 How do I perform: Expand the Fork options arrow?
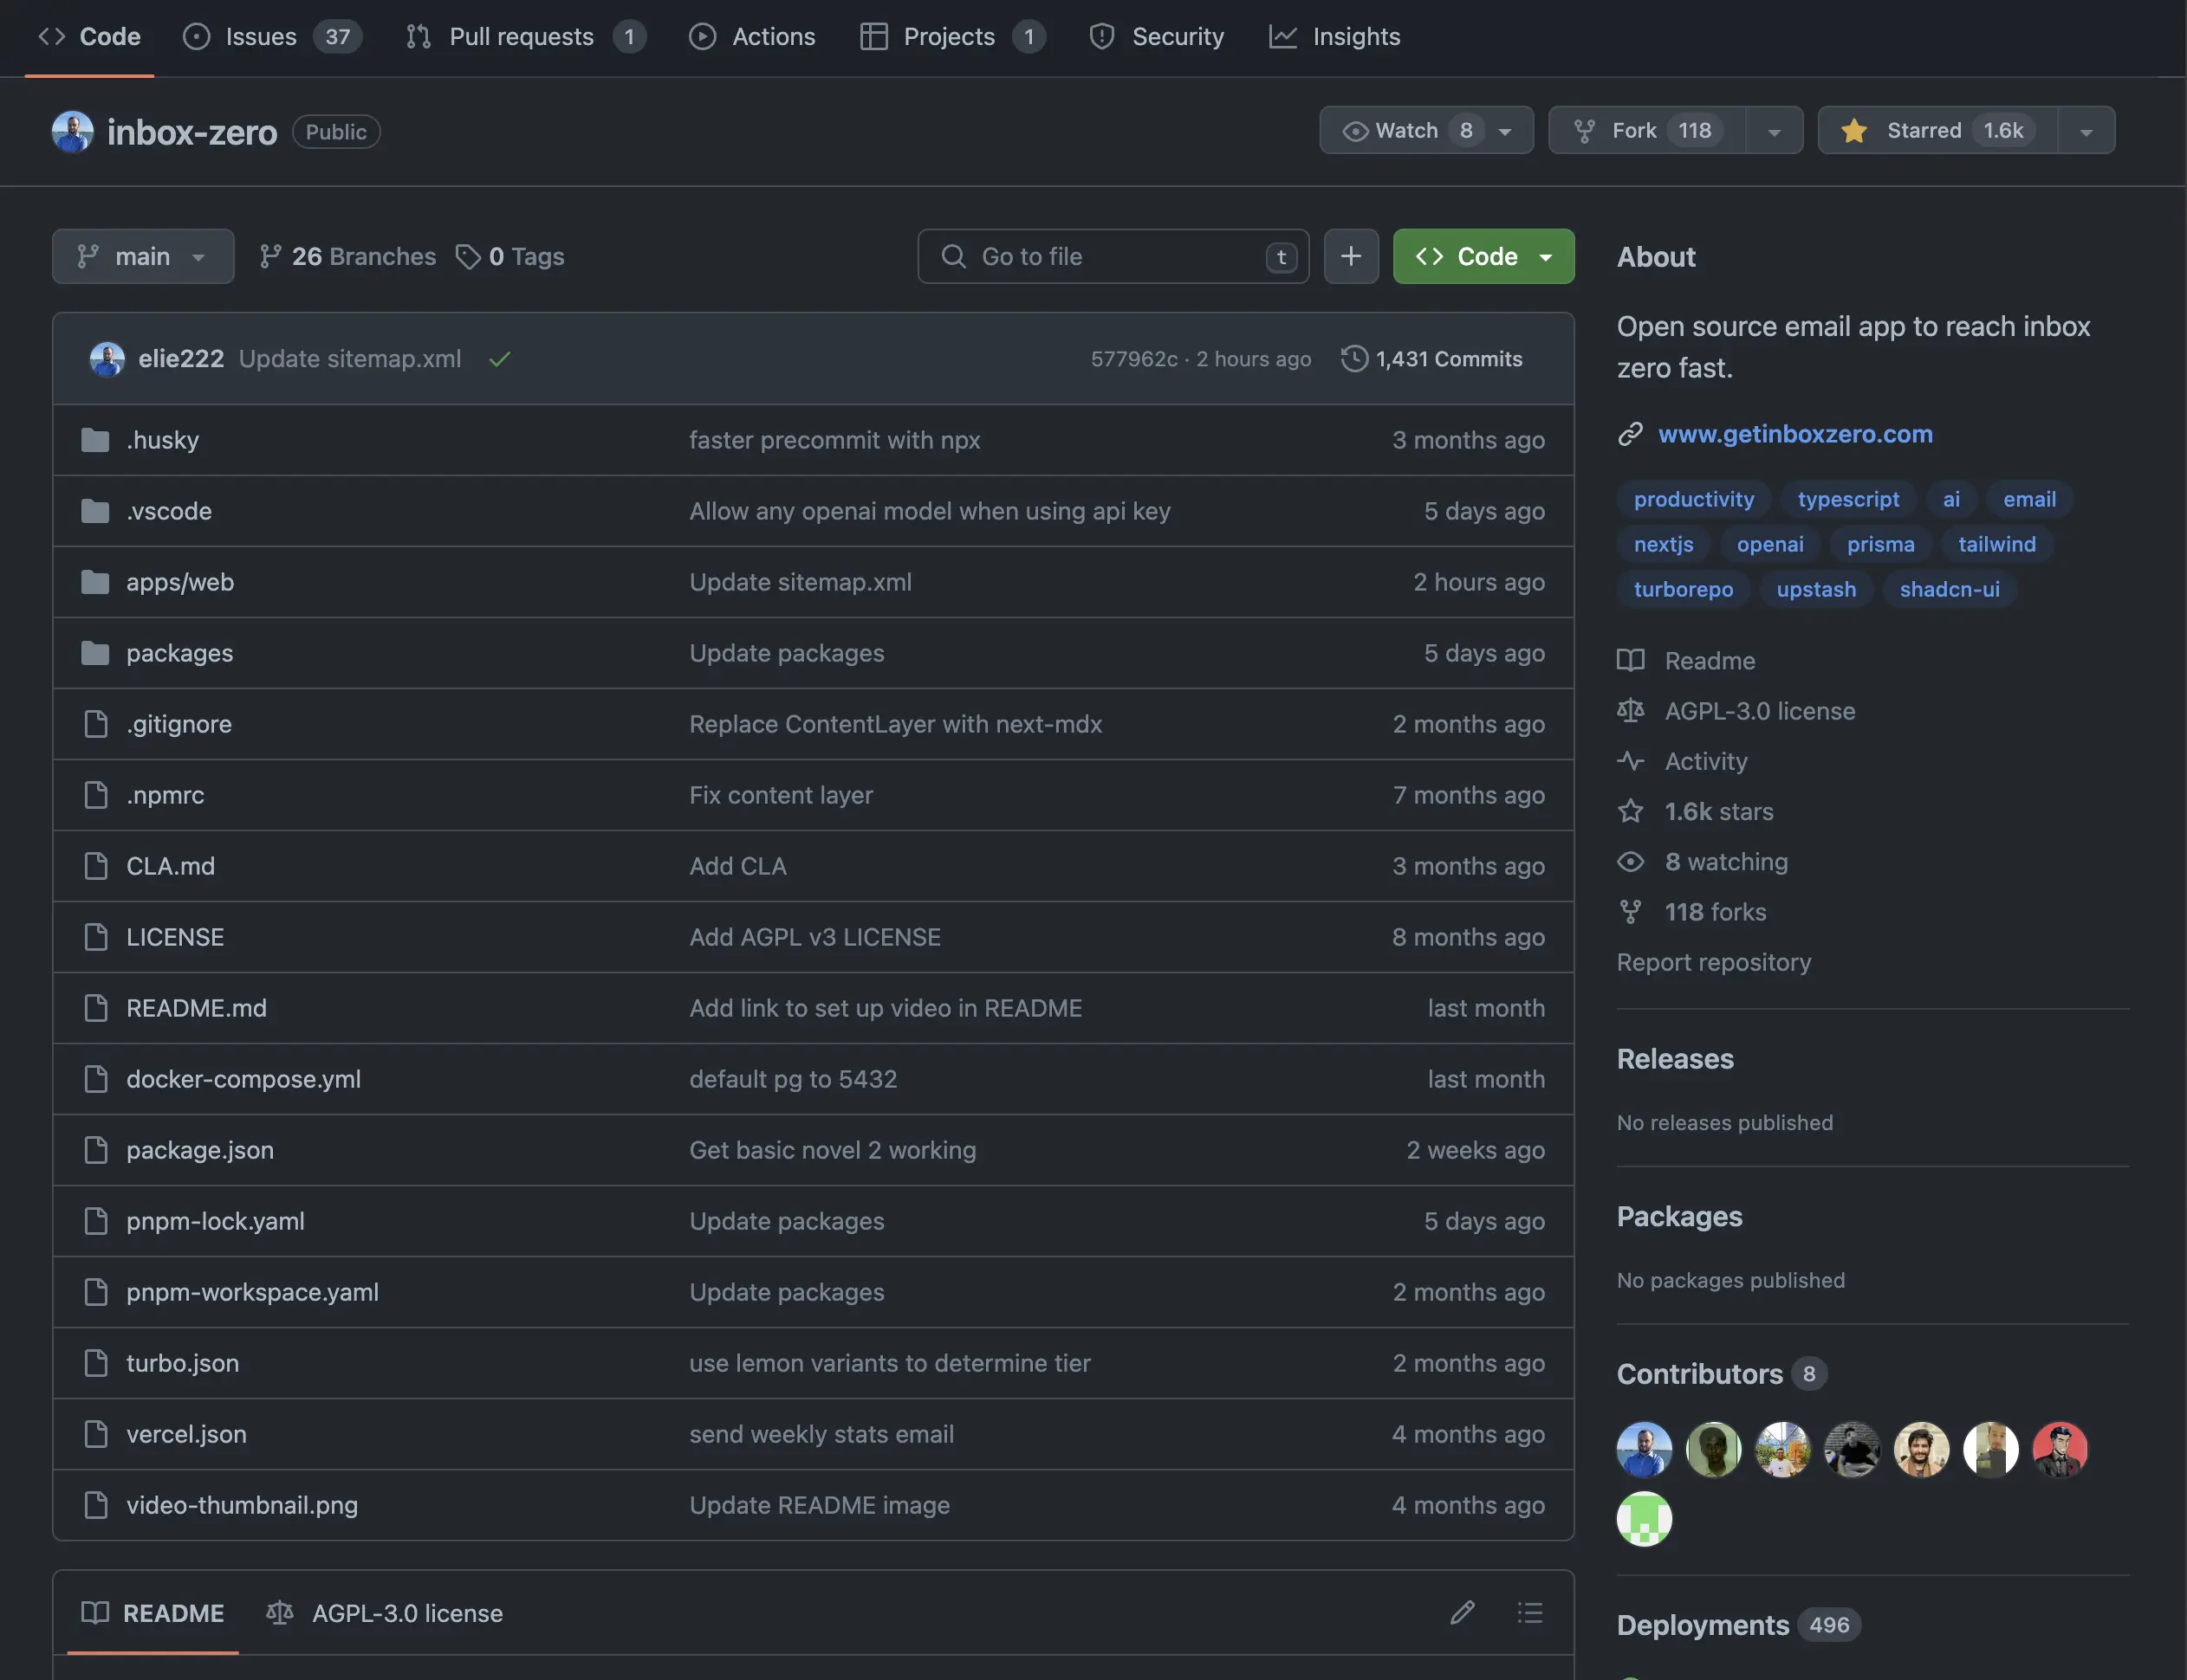pos(1774,131)
